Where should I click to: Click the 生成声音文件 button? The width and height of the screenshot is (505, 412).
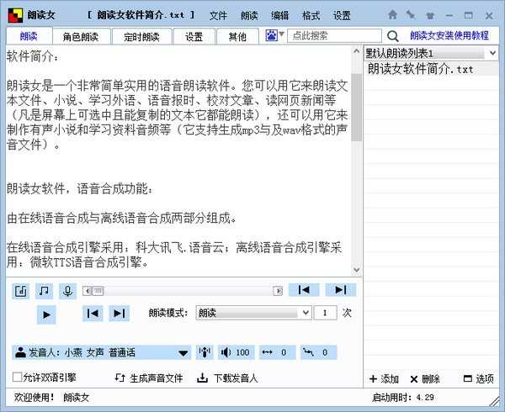click(x=148, y=378)
